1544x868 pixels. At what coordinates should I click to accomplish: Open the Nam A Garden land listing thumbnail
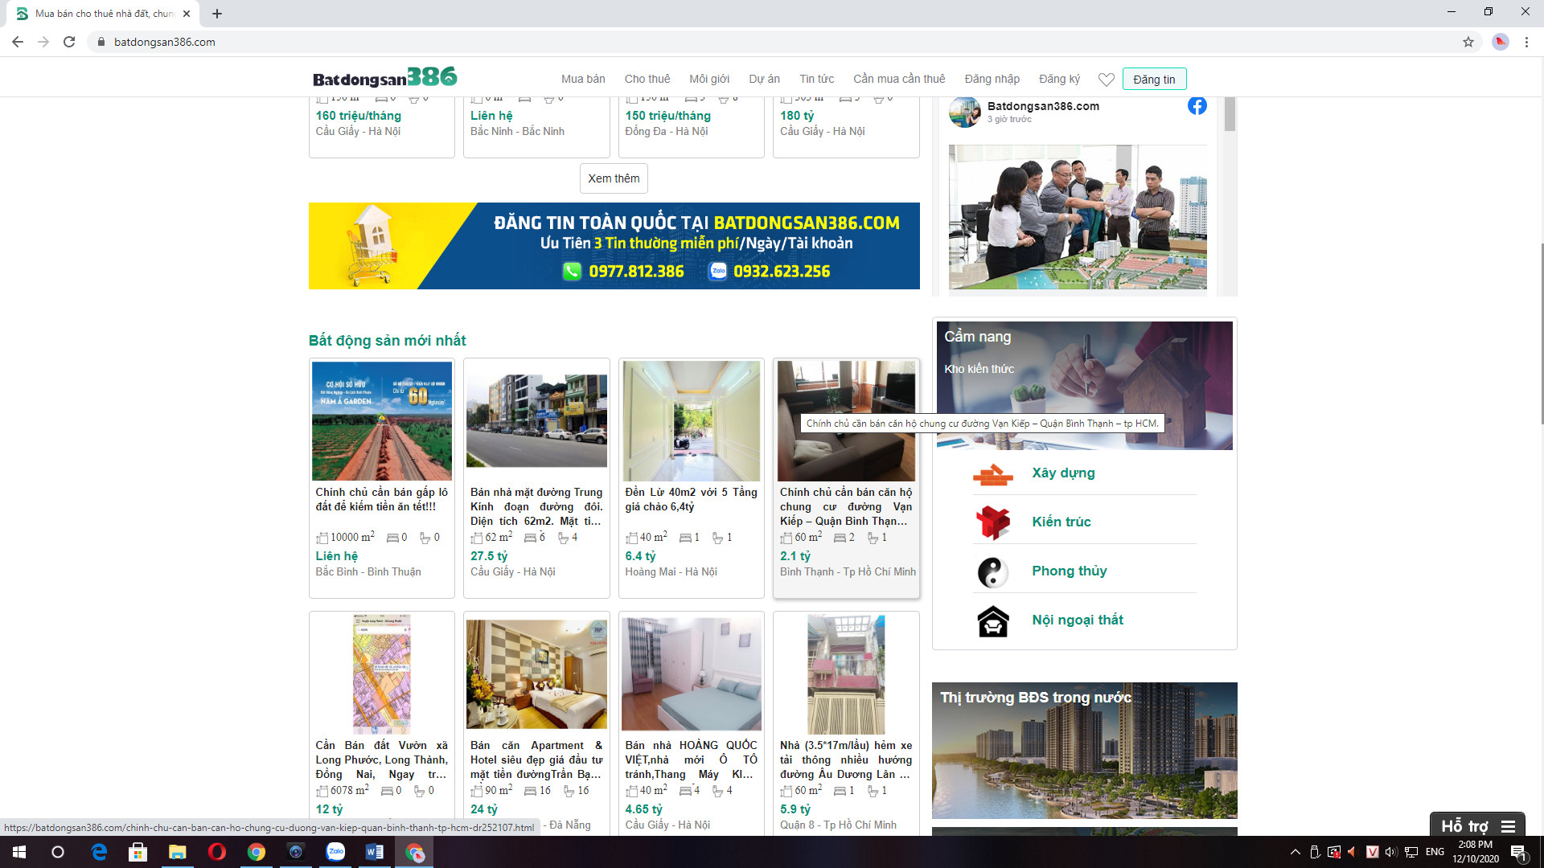coord(382,421)
